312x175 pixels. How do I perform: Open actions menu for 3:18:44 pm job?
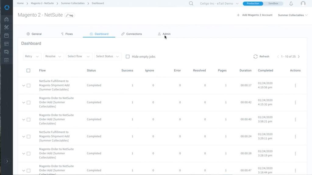pos(295,170)
